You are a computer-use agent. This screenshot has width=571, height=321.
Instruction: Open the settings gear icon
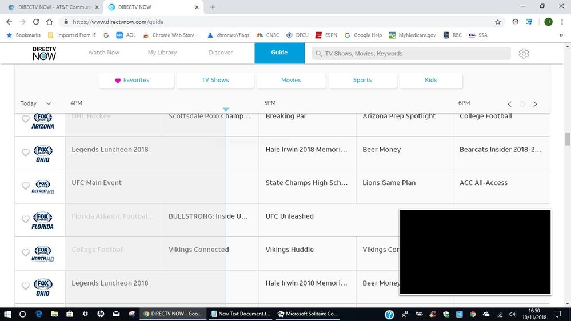pos(524,53)
